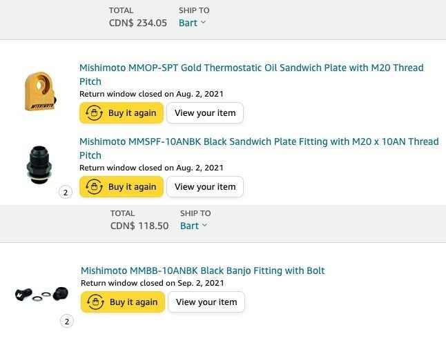View your item for the Gold Sandwich Plate
The image size is (446, 343).
pos(205,113)
